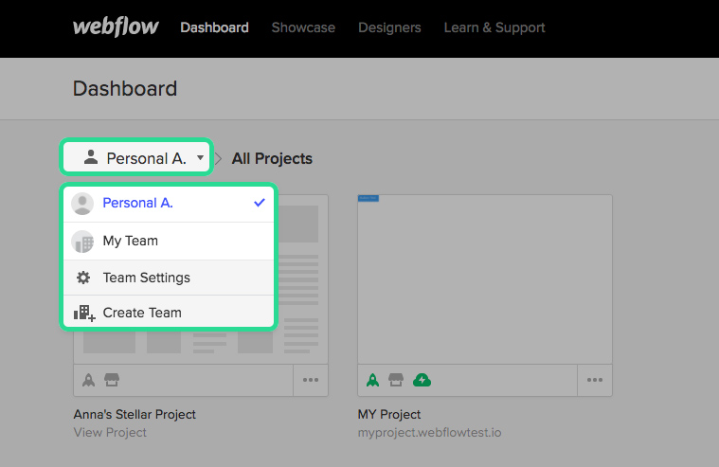Open Team Settings
This screenshot has height=467, width=719.
click(x=169, y=278)
